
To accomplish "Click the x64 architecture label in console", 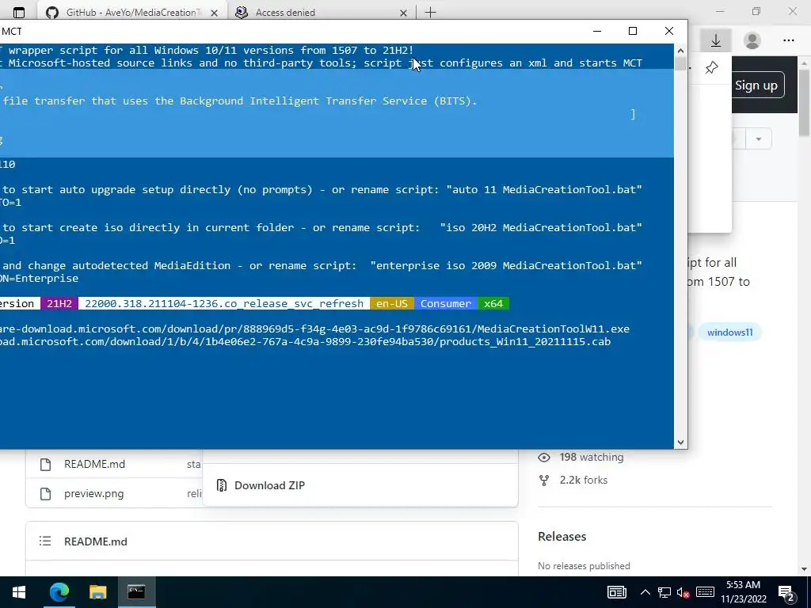I will tap(493, 303).
